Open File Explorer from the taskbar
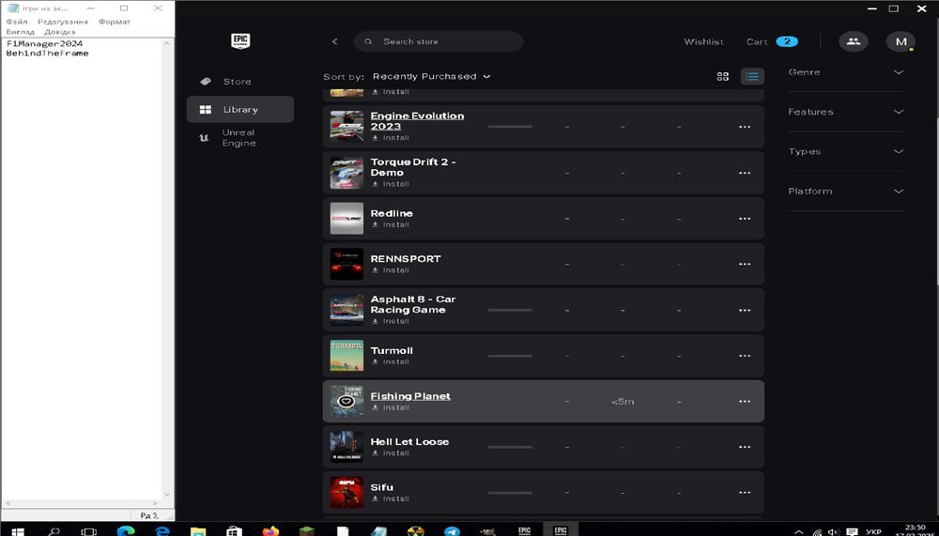This screenshot has height=536, width=939. pyautogui.click(x=198, y=531)
